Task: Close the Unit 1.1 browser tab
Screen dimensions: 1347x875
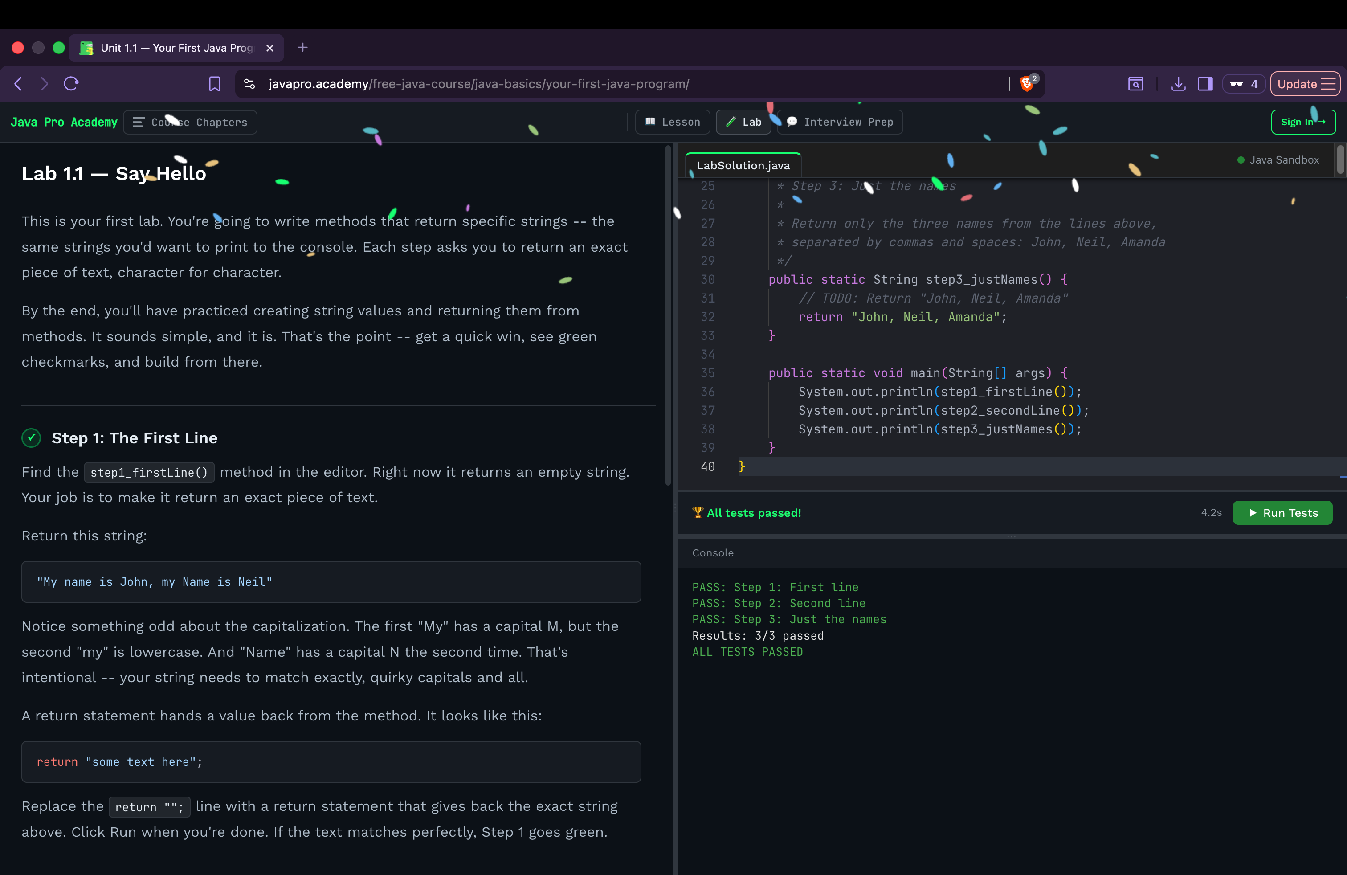Action: [x=270, y=48]
